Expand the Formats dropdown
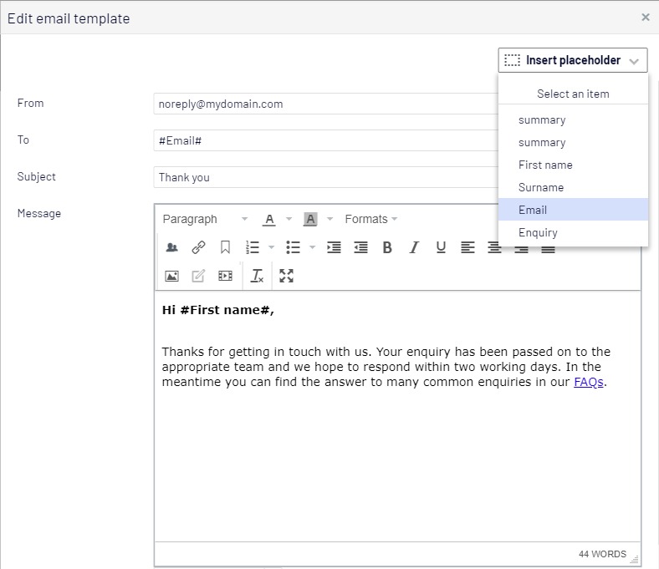 370,219
